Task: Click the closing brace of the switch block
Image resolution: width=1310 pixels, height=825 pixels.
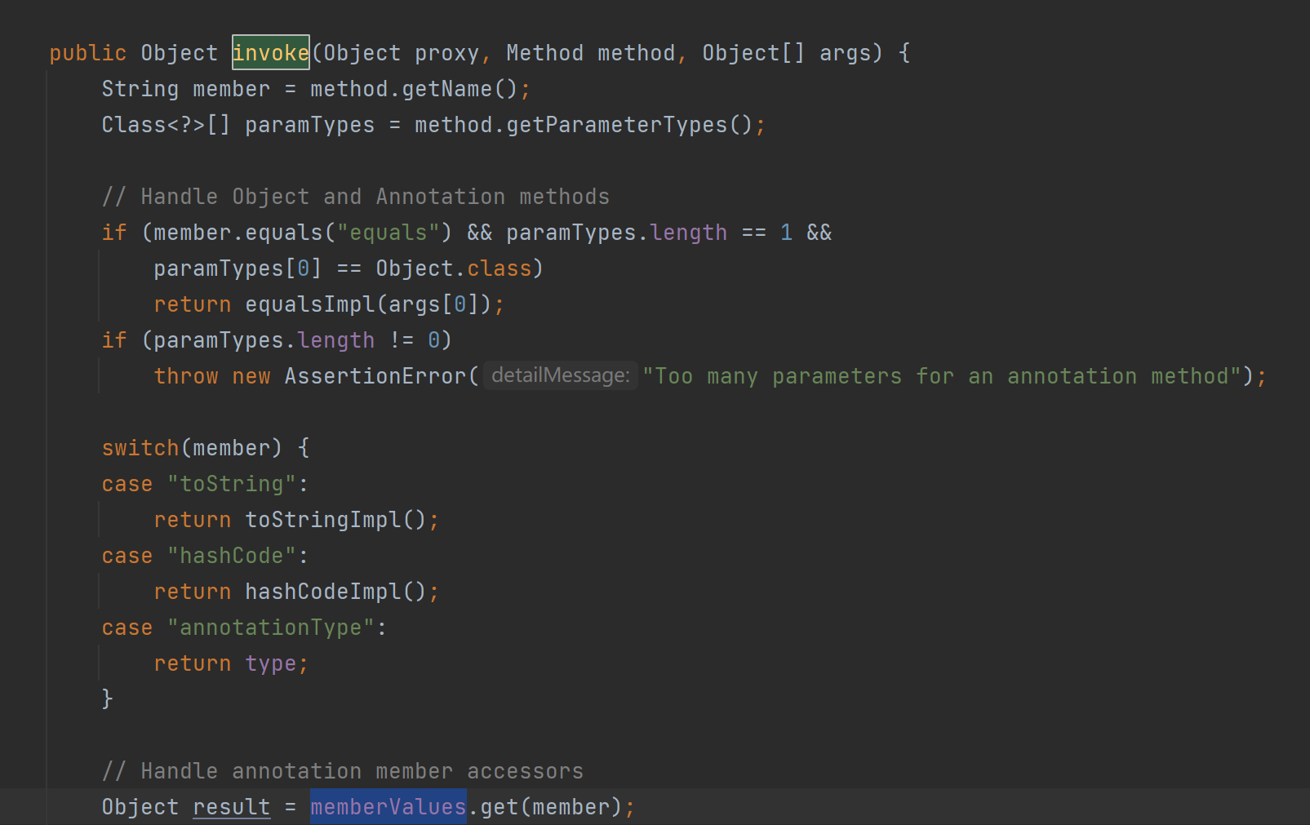Action: pyautogui.click(x=107, y=699)
